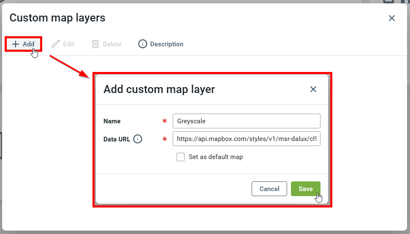
Task: Click the 'Add custom map layer' title
Action: [159, 89]
